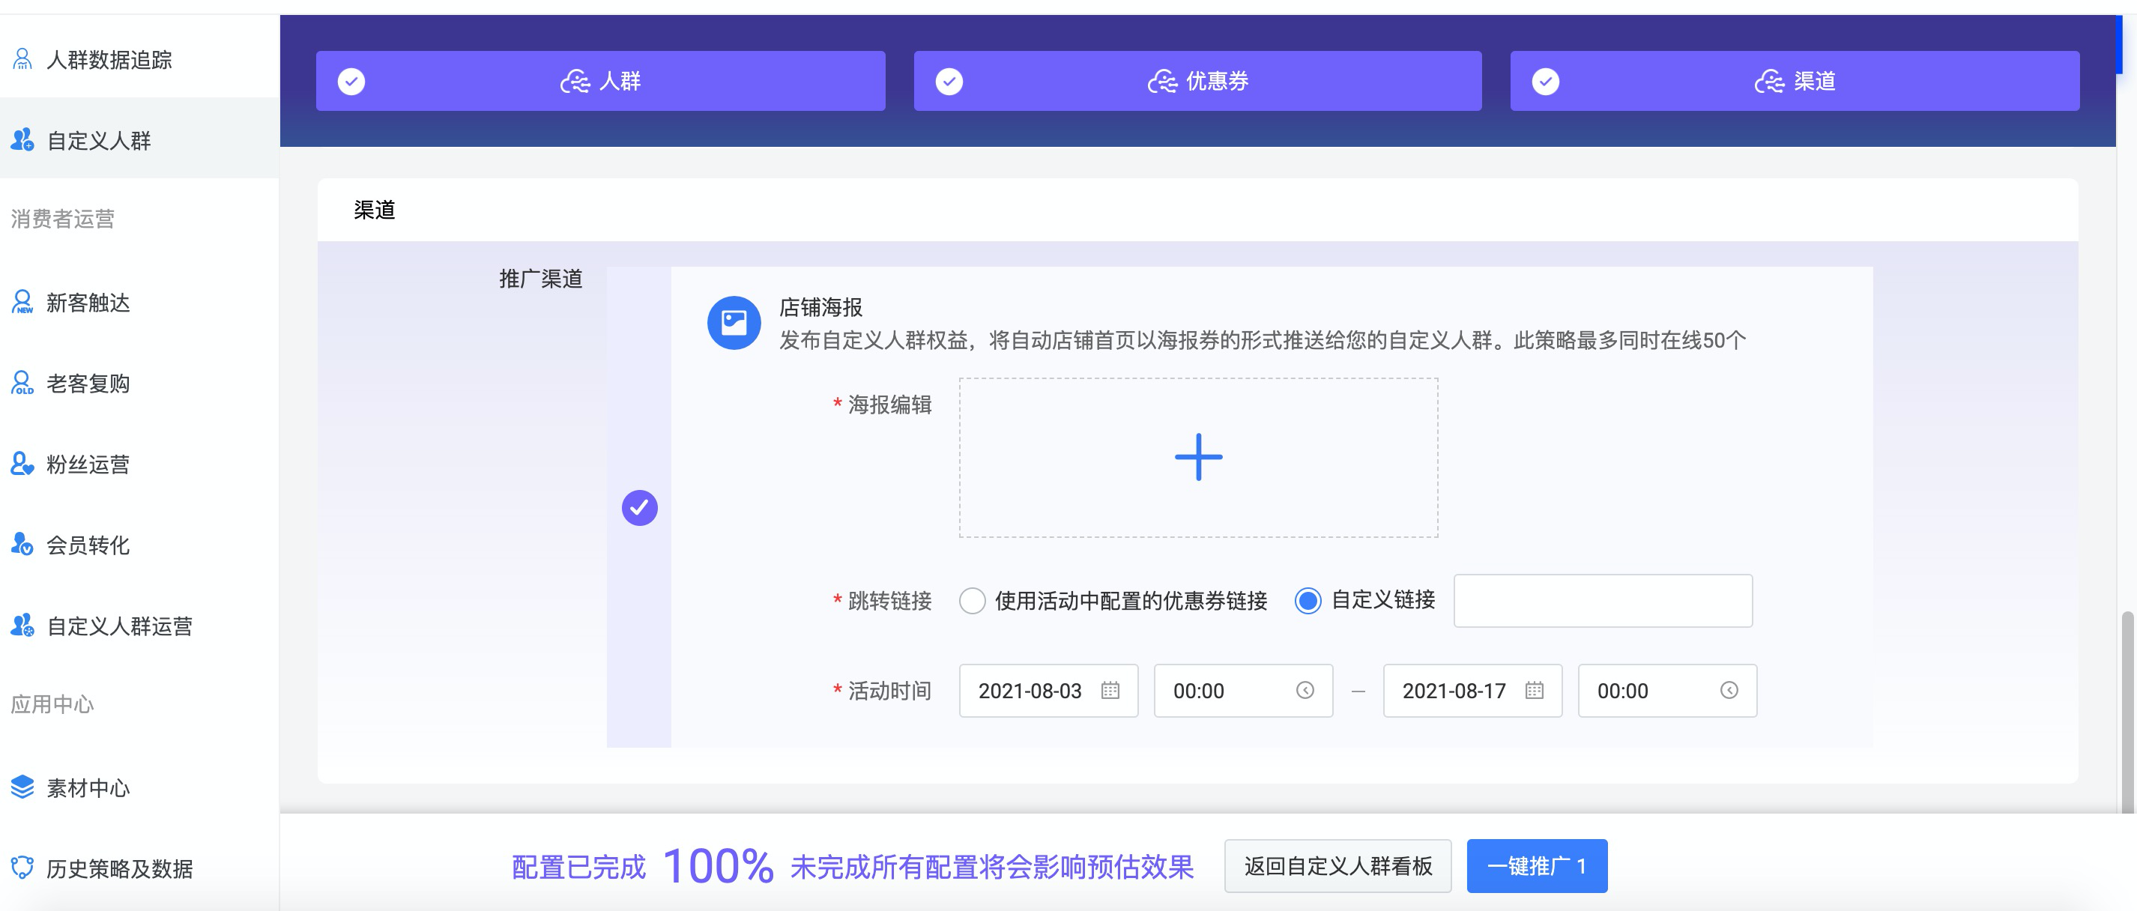Screen dimensions: 2137x911
Task: Select the 自定义链接 radio button
Action: tap(1308, 601)
